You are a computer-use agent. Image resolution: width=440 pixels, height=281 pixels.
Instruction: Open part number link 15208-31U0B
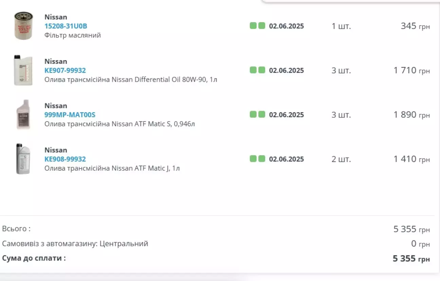[66, 26]
